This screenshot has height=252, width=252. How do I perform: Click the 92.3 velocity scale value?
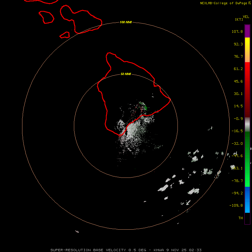pos(238,44)
